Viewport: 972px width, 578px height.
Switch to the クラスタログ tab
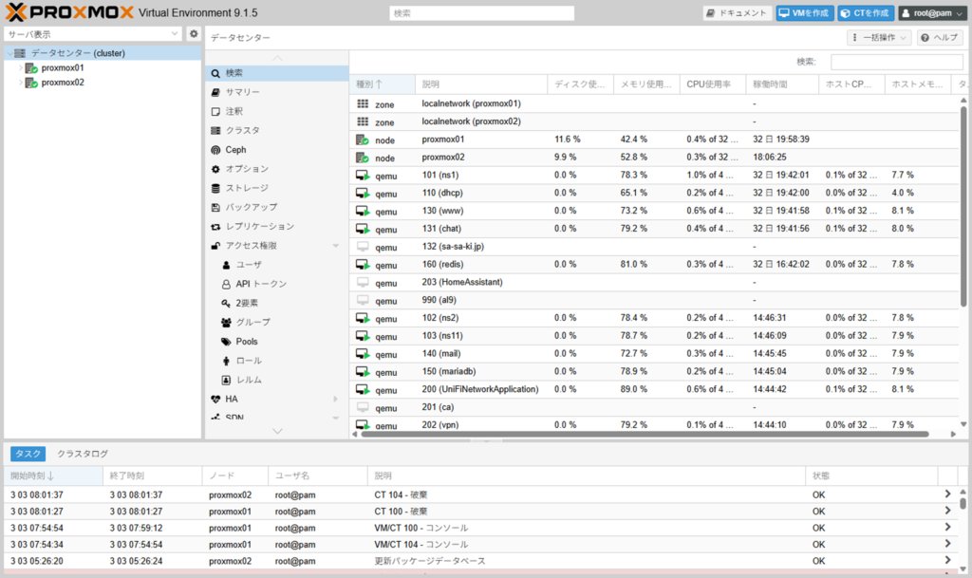(83, 454)
